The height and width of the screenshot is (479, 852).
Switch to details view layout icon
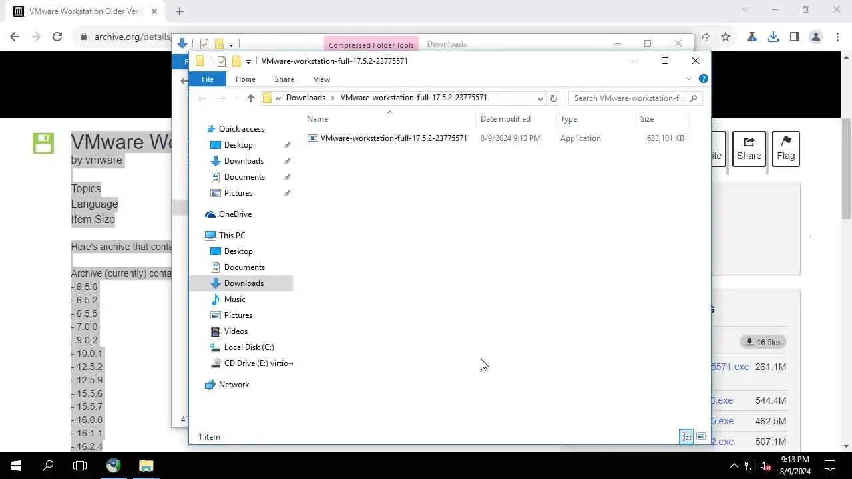click(x=686, y=437)
